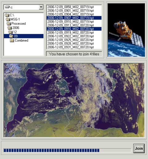Click the Processed folder icon
148x159 pixels.
(9, 23)
